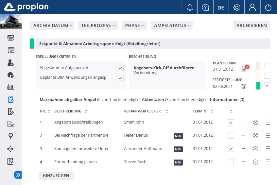277x185 pixels.
Task: Open the user profile icon
Action: (x=252, y=7)
